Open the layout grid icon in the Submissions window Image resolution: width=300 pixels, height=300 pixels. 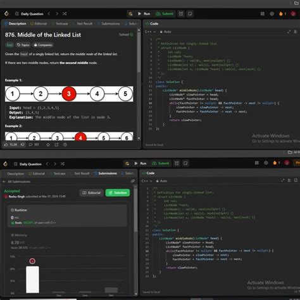coord(257,163)
